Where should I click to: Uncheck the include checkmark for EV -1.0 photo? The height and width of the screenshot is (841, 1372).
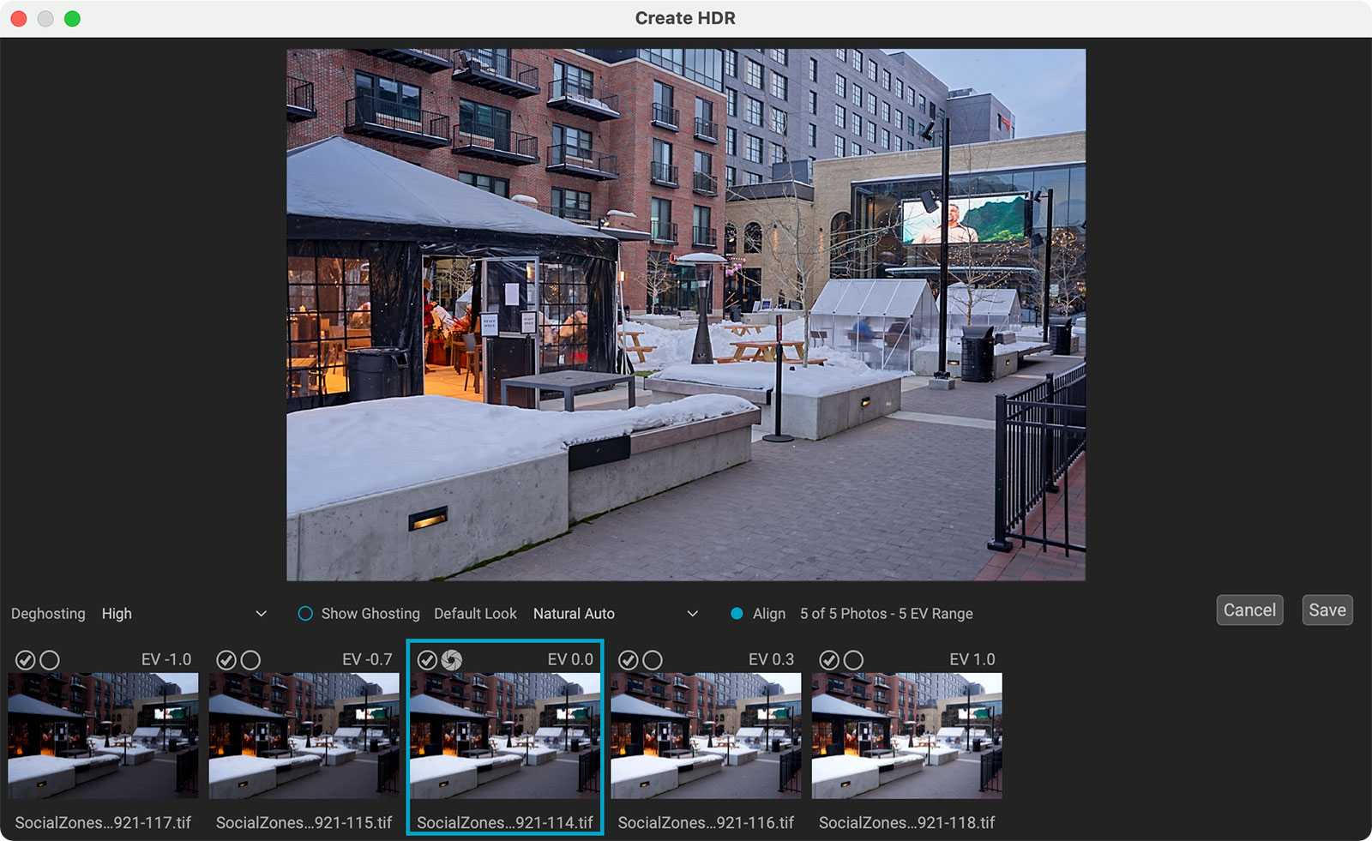[x=25, y=660]
